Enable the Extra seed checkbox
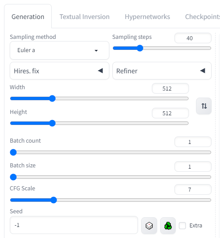Screen dimensions: 220x238 (182, 226)
